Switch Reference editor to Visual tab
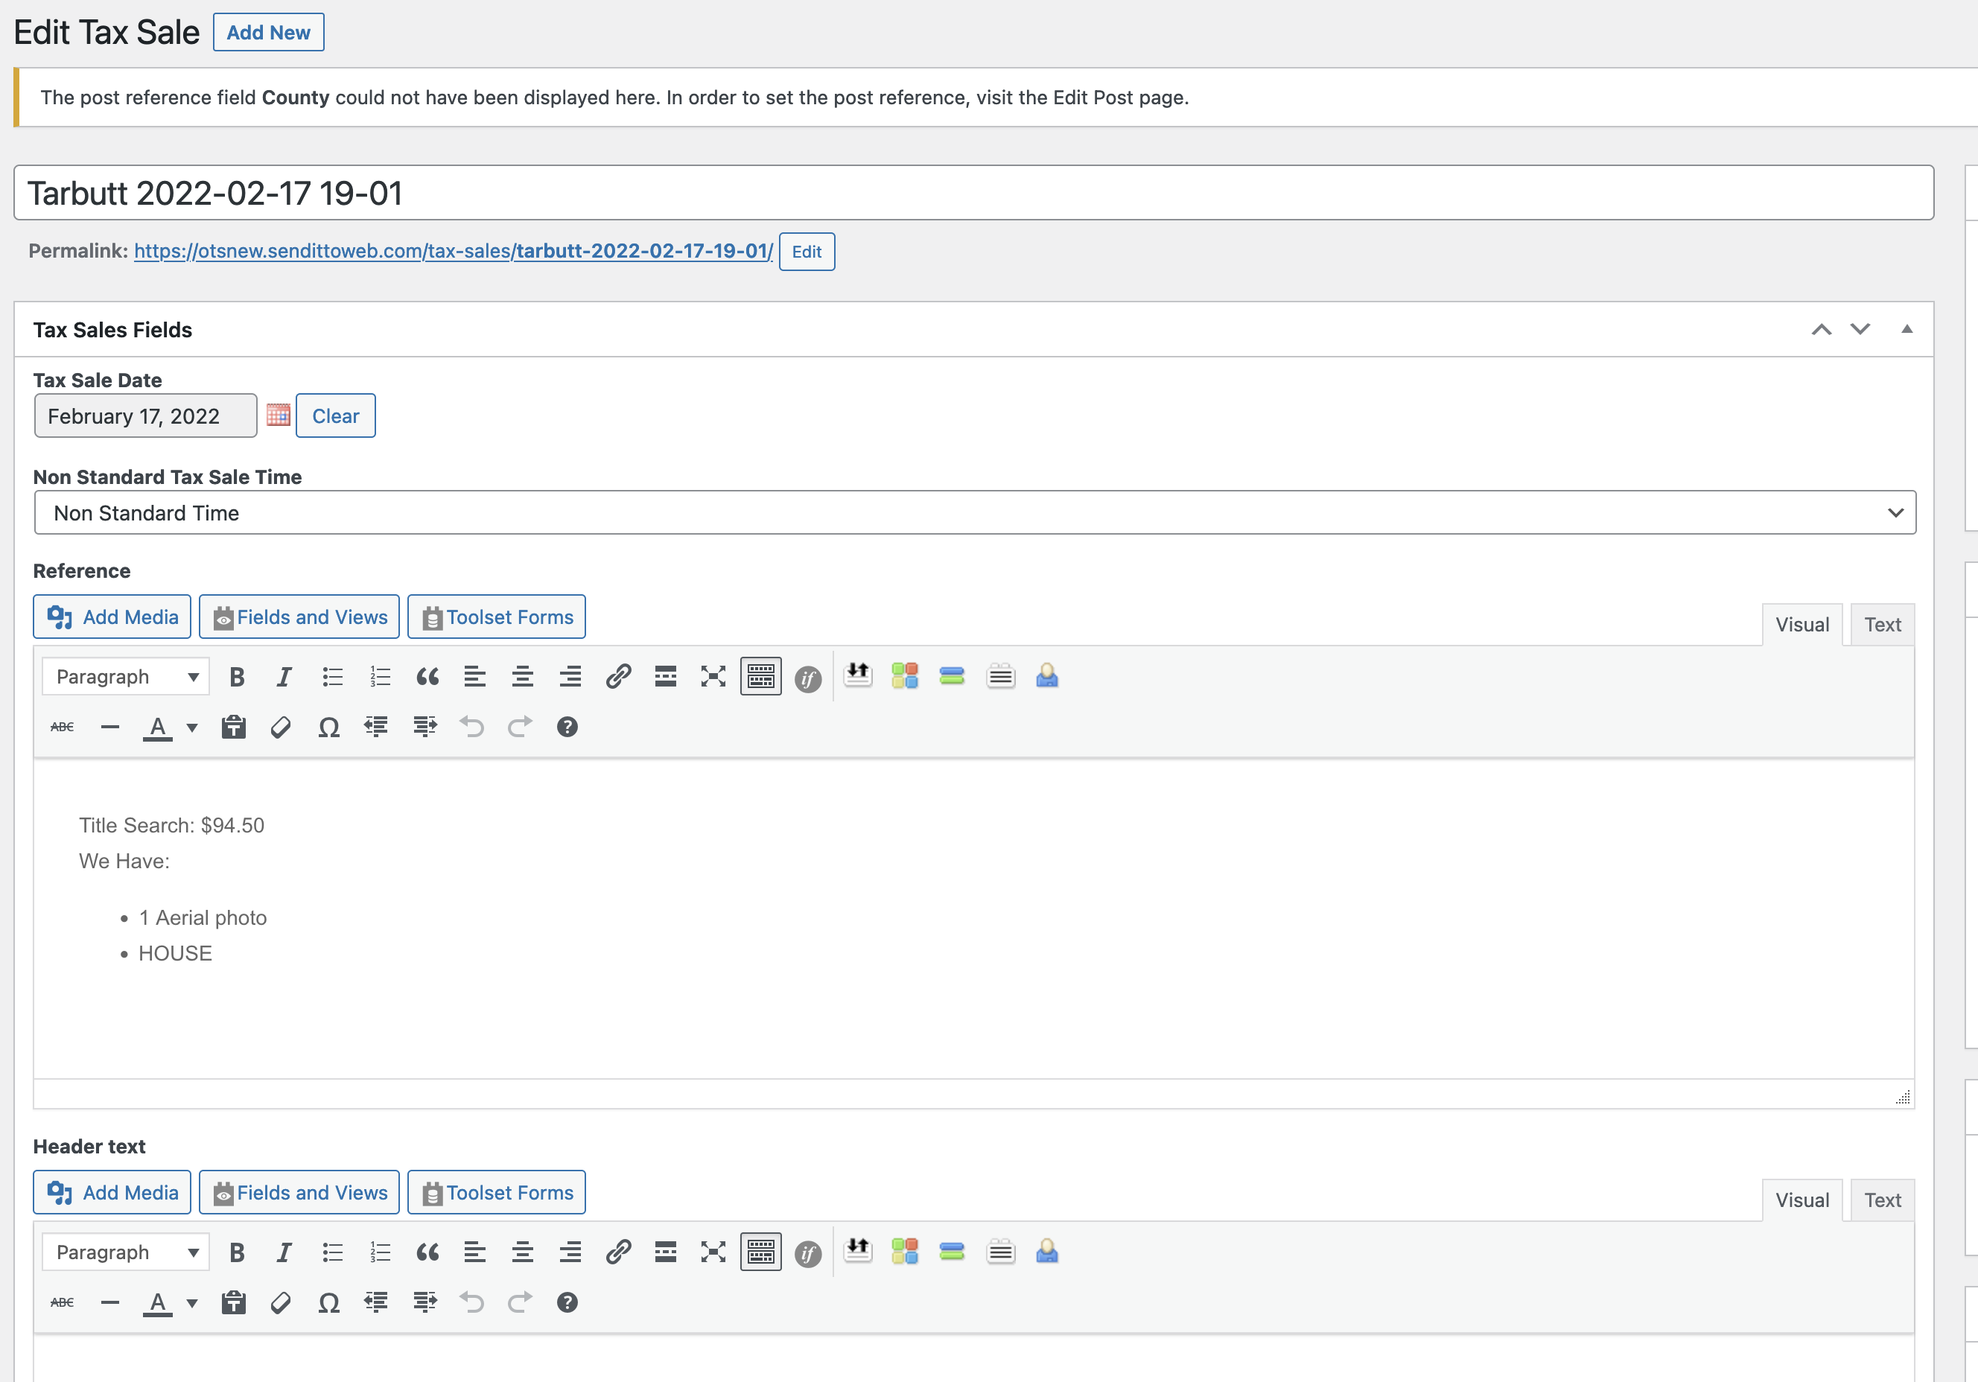1978x1382 pixels. pos(1802,625)
